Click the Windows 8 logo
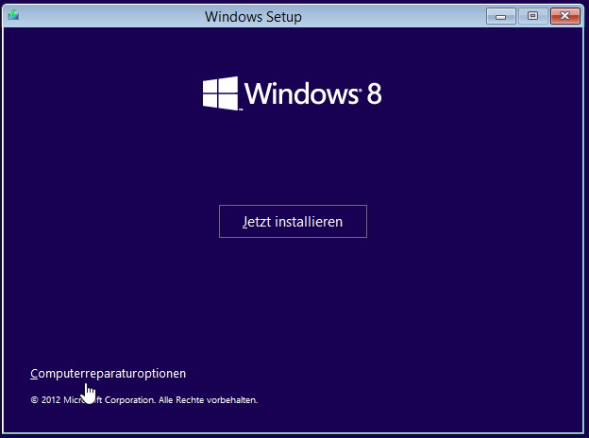Screen dimensions: 589x438 pyautogui.click(x=293, y=93)
